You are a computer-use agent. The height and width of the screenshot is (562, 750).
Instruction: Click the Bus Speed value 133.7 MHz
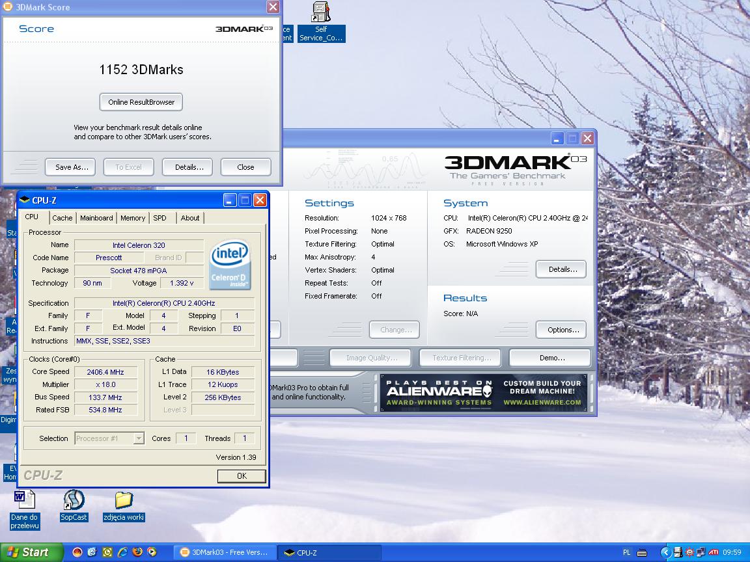point(105,397)
